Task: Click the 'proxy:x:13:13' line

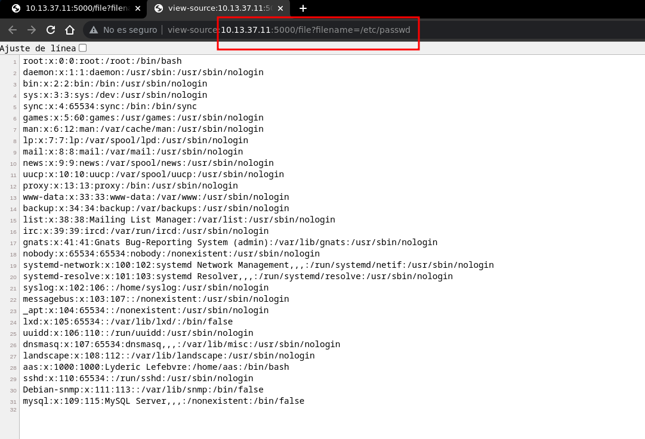Action: (131, 186)
